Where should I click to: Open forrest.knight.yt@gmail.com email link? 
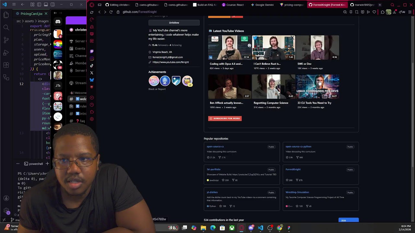pos(168,57)
